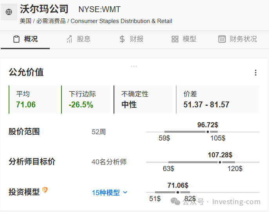
Task: Expand the 15种模型 dropdown
Action: click(x=110, y=192)
